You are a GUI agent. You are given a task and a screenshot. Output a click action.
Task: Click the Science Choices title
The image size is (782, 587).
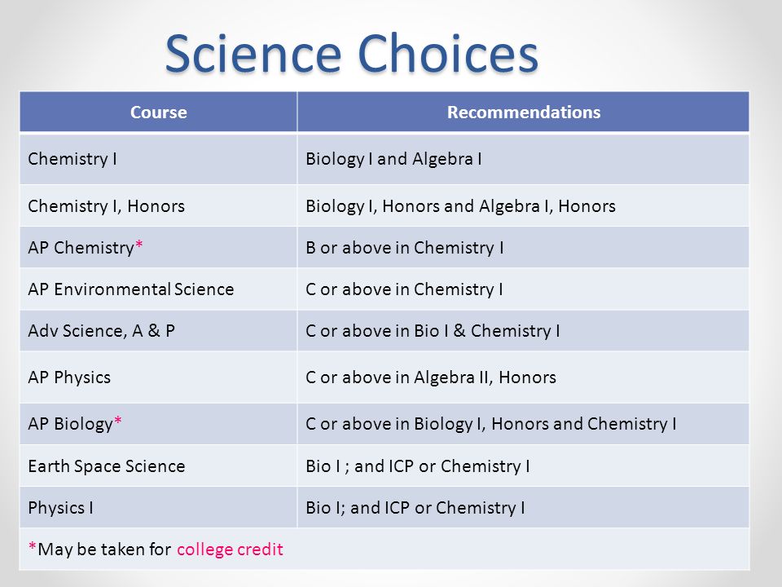(352, 54)
